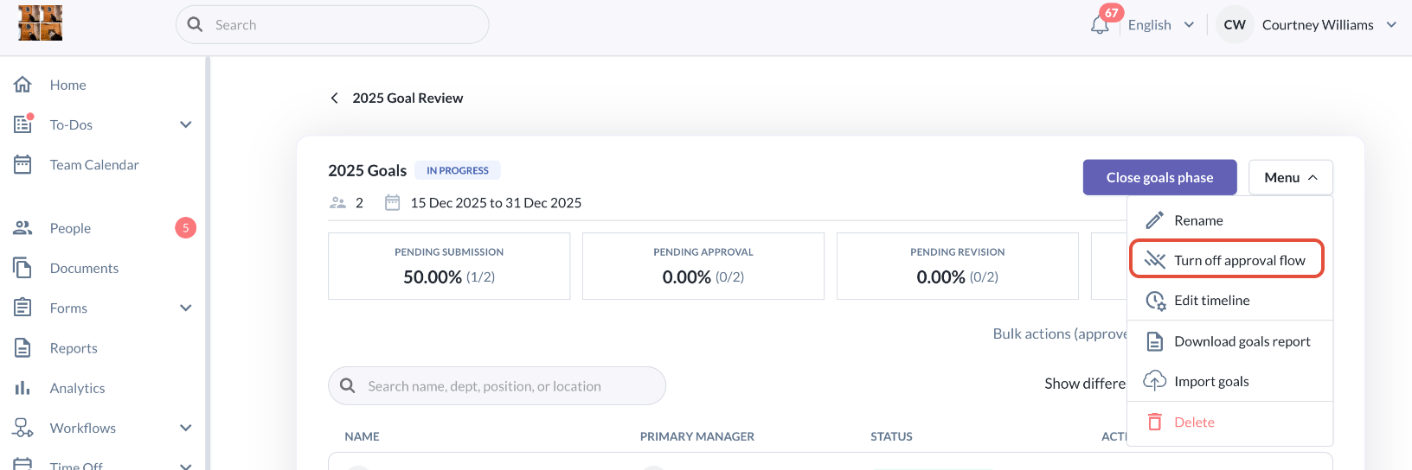Expand the To-Dos section chevron

coord(185,124)
